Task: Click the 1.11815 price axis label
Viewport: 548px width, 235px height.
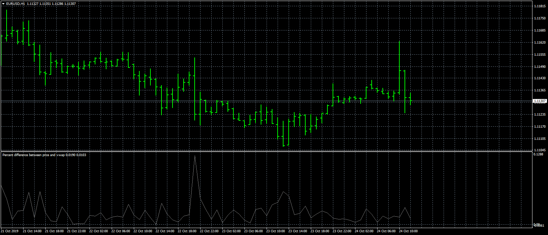Action: (540, 6)
